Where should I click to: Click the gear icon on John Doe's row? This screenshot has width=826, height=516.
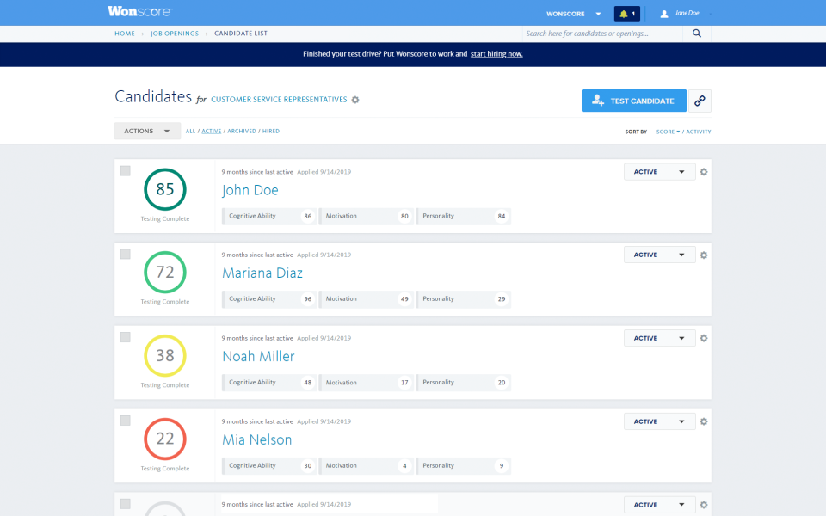coord(704,171)
